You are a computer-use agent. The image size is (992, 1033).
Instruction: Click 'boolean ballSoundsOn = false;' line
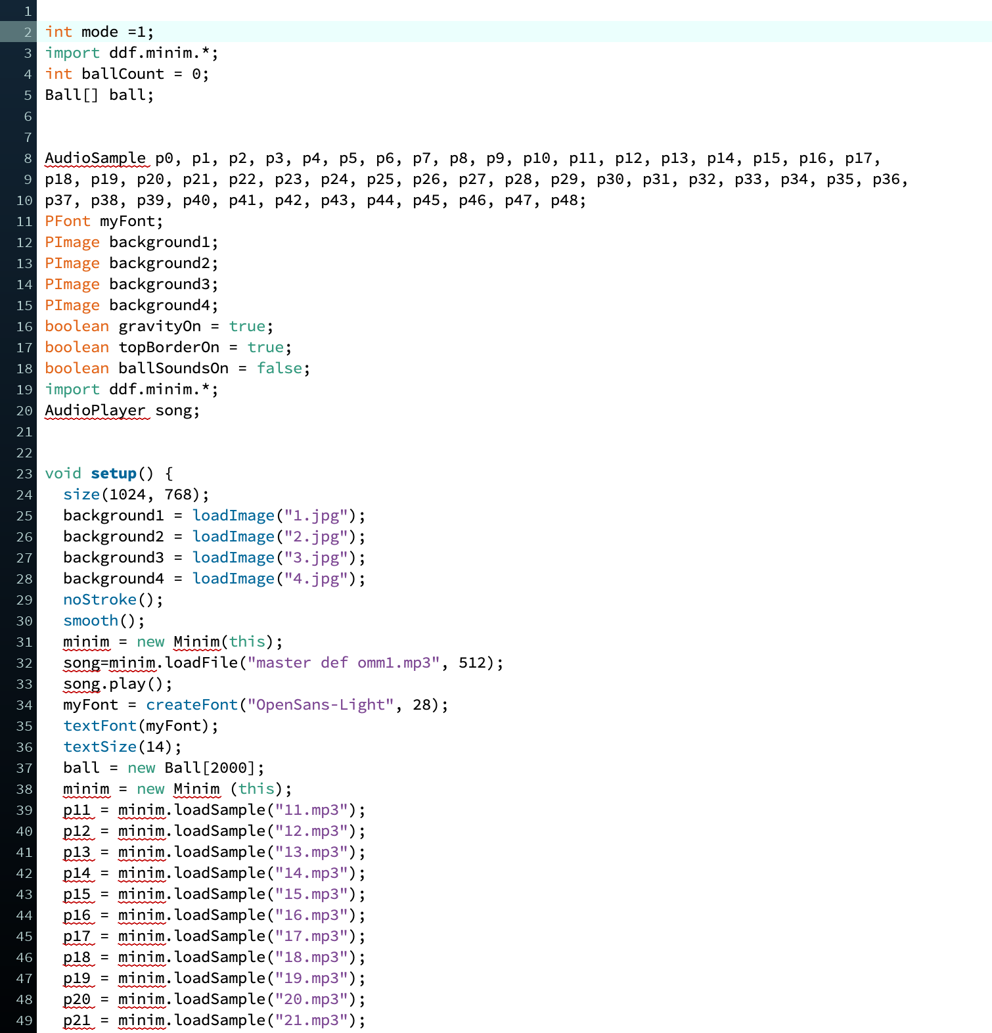[x=177, y=368]
